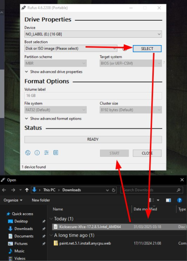Screen dimensions: 187x261
Task: Open the Organize menu
Action: pos(13,200)
